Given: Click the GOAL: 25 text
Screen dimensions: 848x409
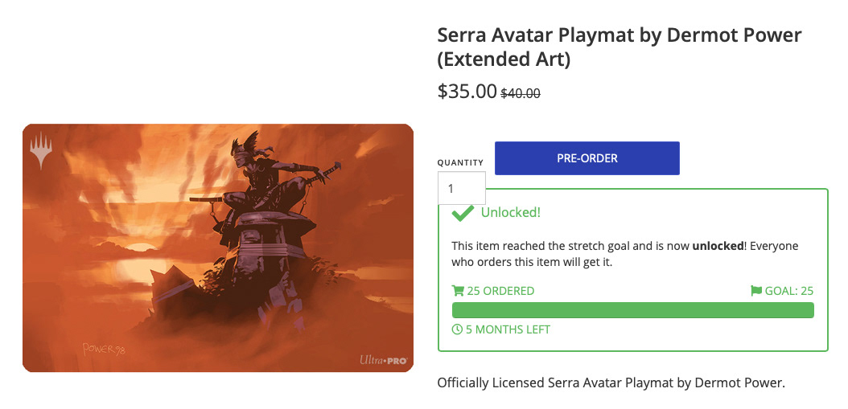Looking at the screenshot, I should [788, 291].
